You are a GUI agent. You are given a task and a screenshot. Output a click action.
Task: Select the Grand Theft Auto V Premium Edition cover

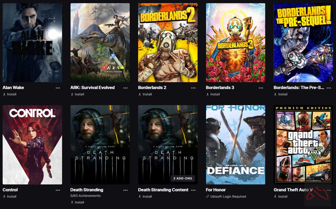coord(303,145)
